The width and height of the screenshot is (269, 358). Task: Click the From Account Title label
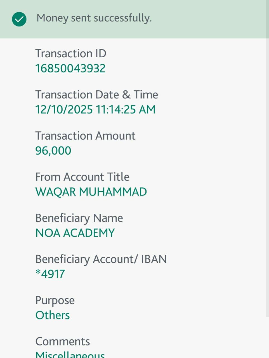pyautogui.click(x=82, y=177)
